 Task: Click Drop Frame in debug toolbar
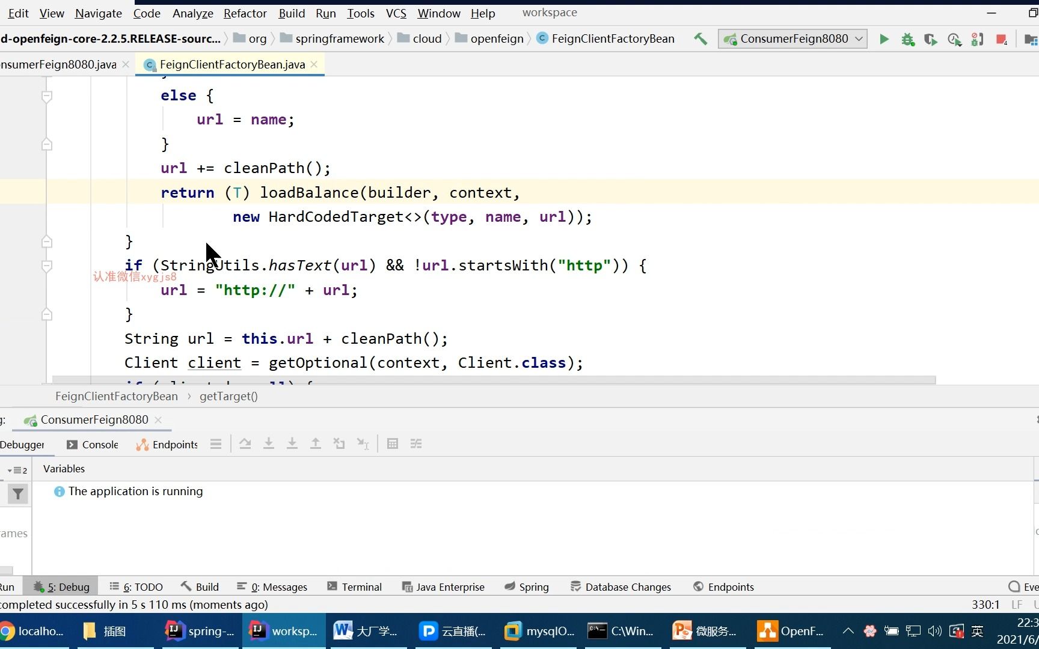point(339,444)
